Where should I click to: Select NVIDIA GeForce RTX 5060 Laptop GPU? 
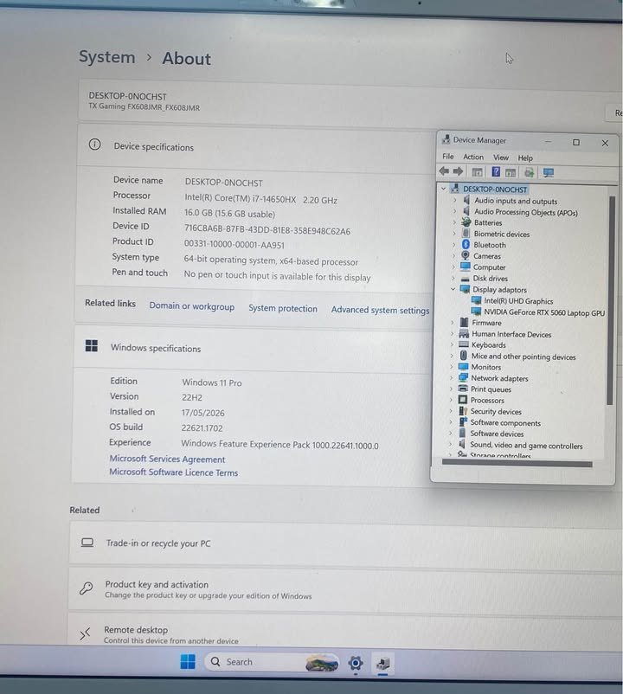click(544, 312)
